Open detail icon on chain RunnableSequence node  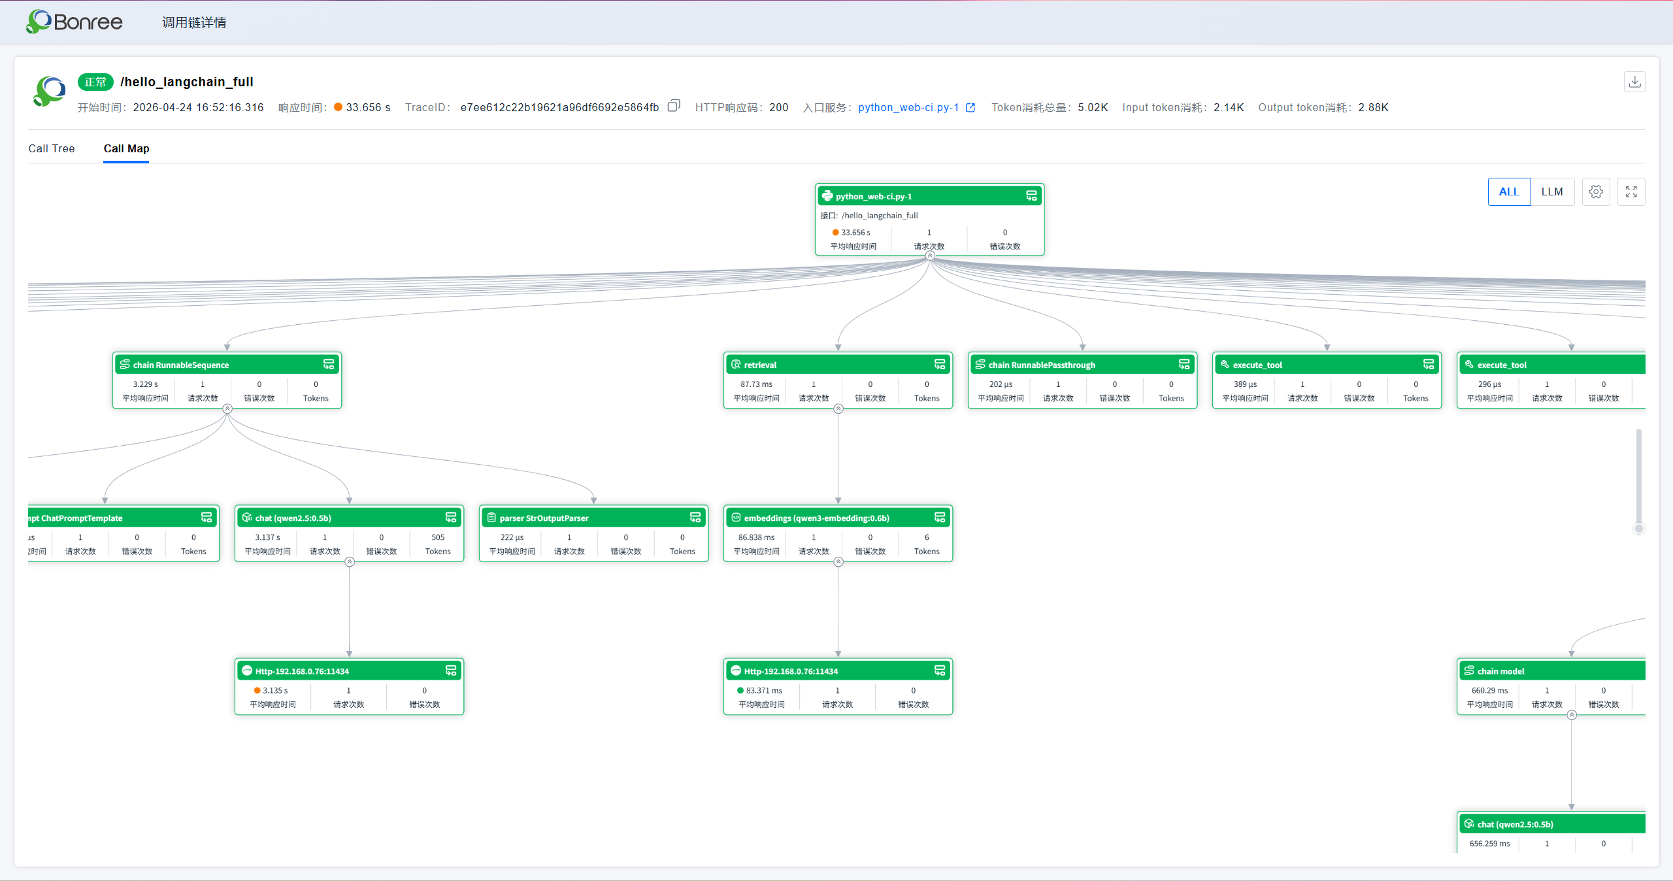coord(329,365)
